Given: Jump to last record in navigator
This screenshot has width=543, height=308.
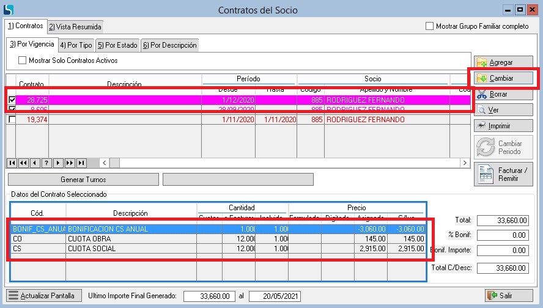Looking at the screenshot, I should [x=81, y=163].
